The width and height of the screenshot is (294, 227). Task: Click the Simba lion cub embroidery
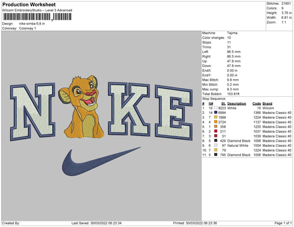tap(81, 107)
